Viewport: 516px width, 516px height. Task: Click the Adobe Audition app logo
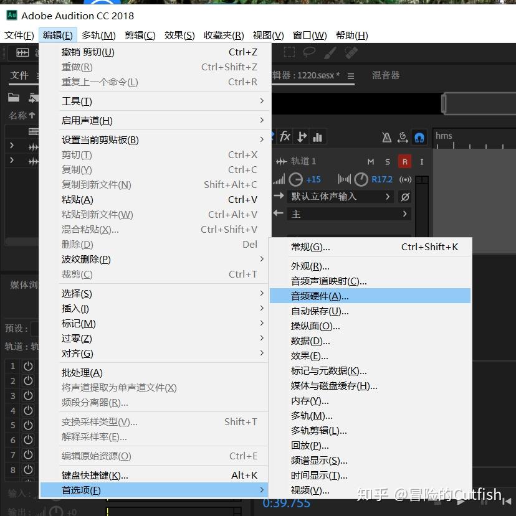click(12, 15)
